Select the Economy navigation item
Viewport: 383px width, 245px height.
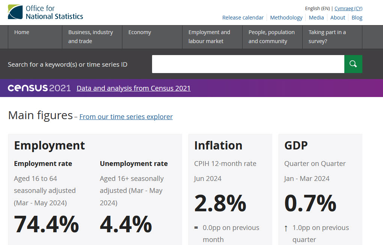(x=140, y=33)
